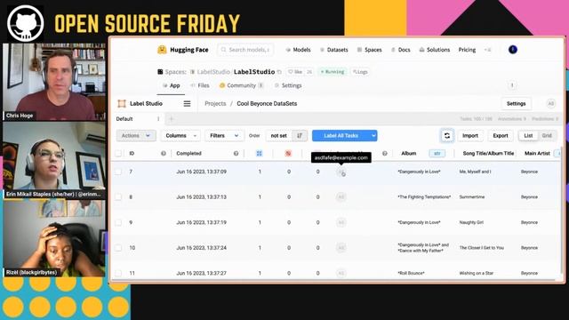Open the Pricing page
The height and width of the screenshot is (320, 569).
[x=467, y=50]
